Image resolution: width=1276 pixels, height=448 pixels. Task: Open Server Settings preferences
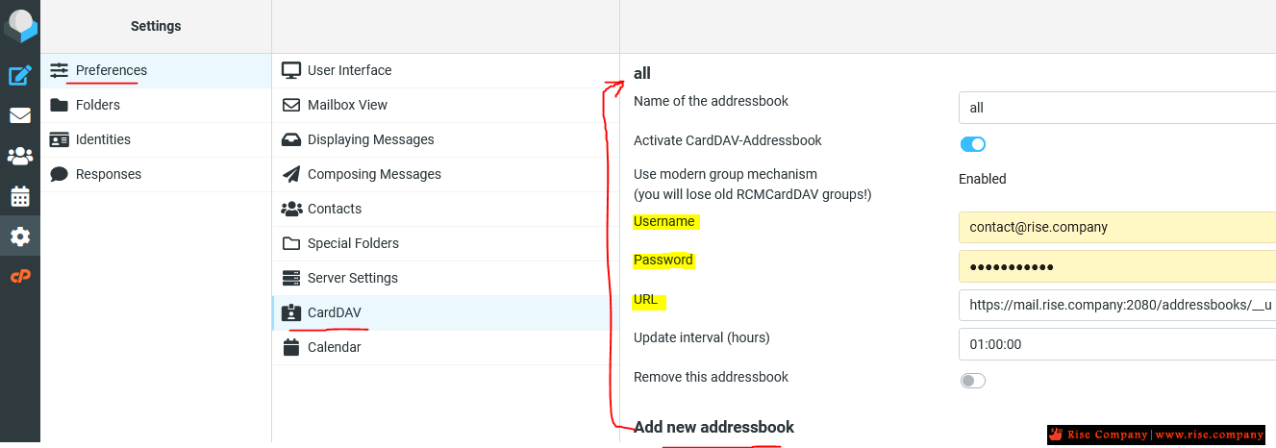[x=352, y=278]
